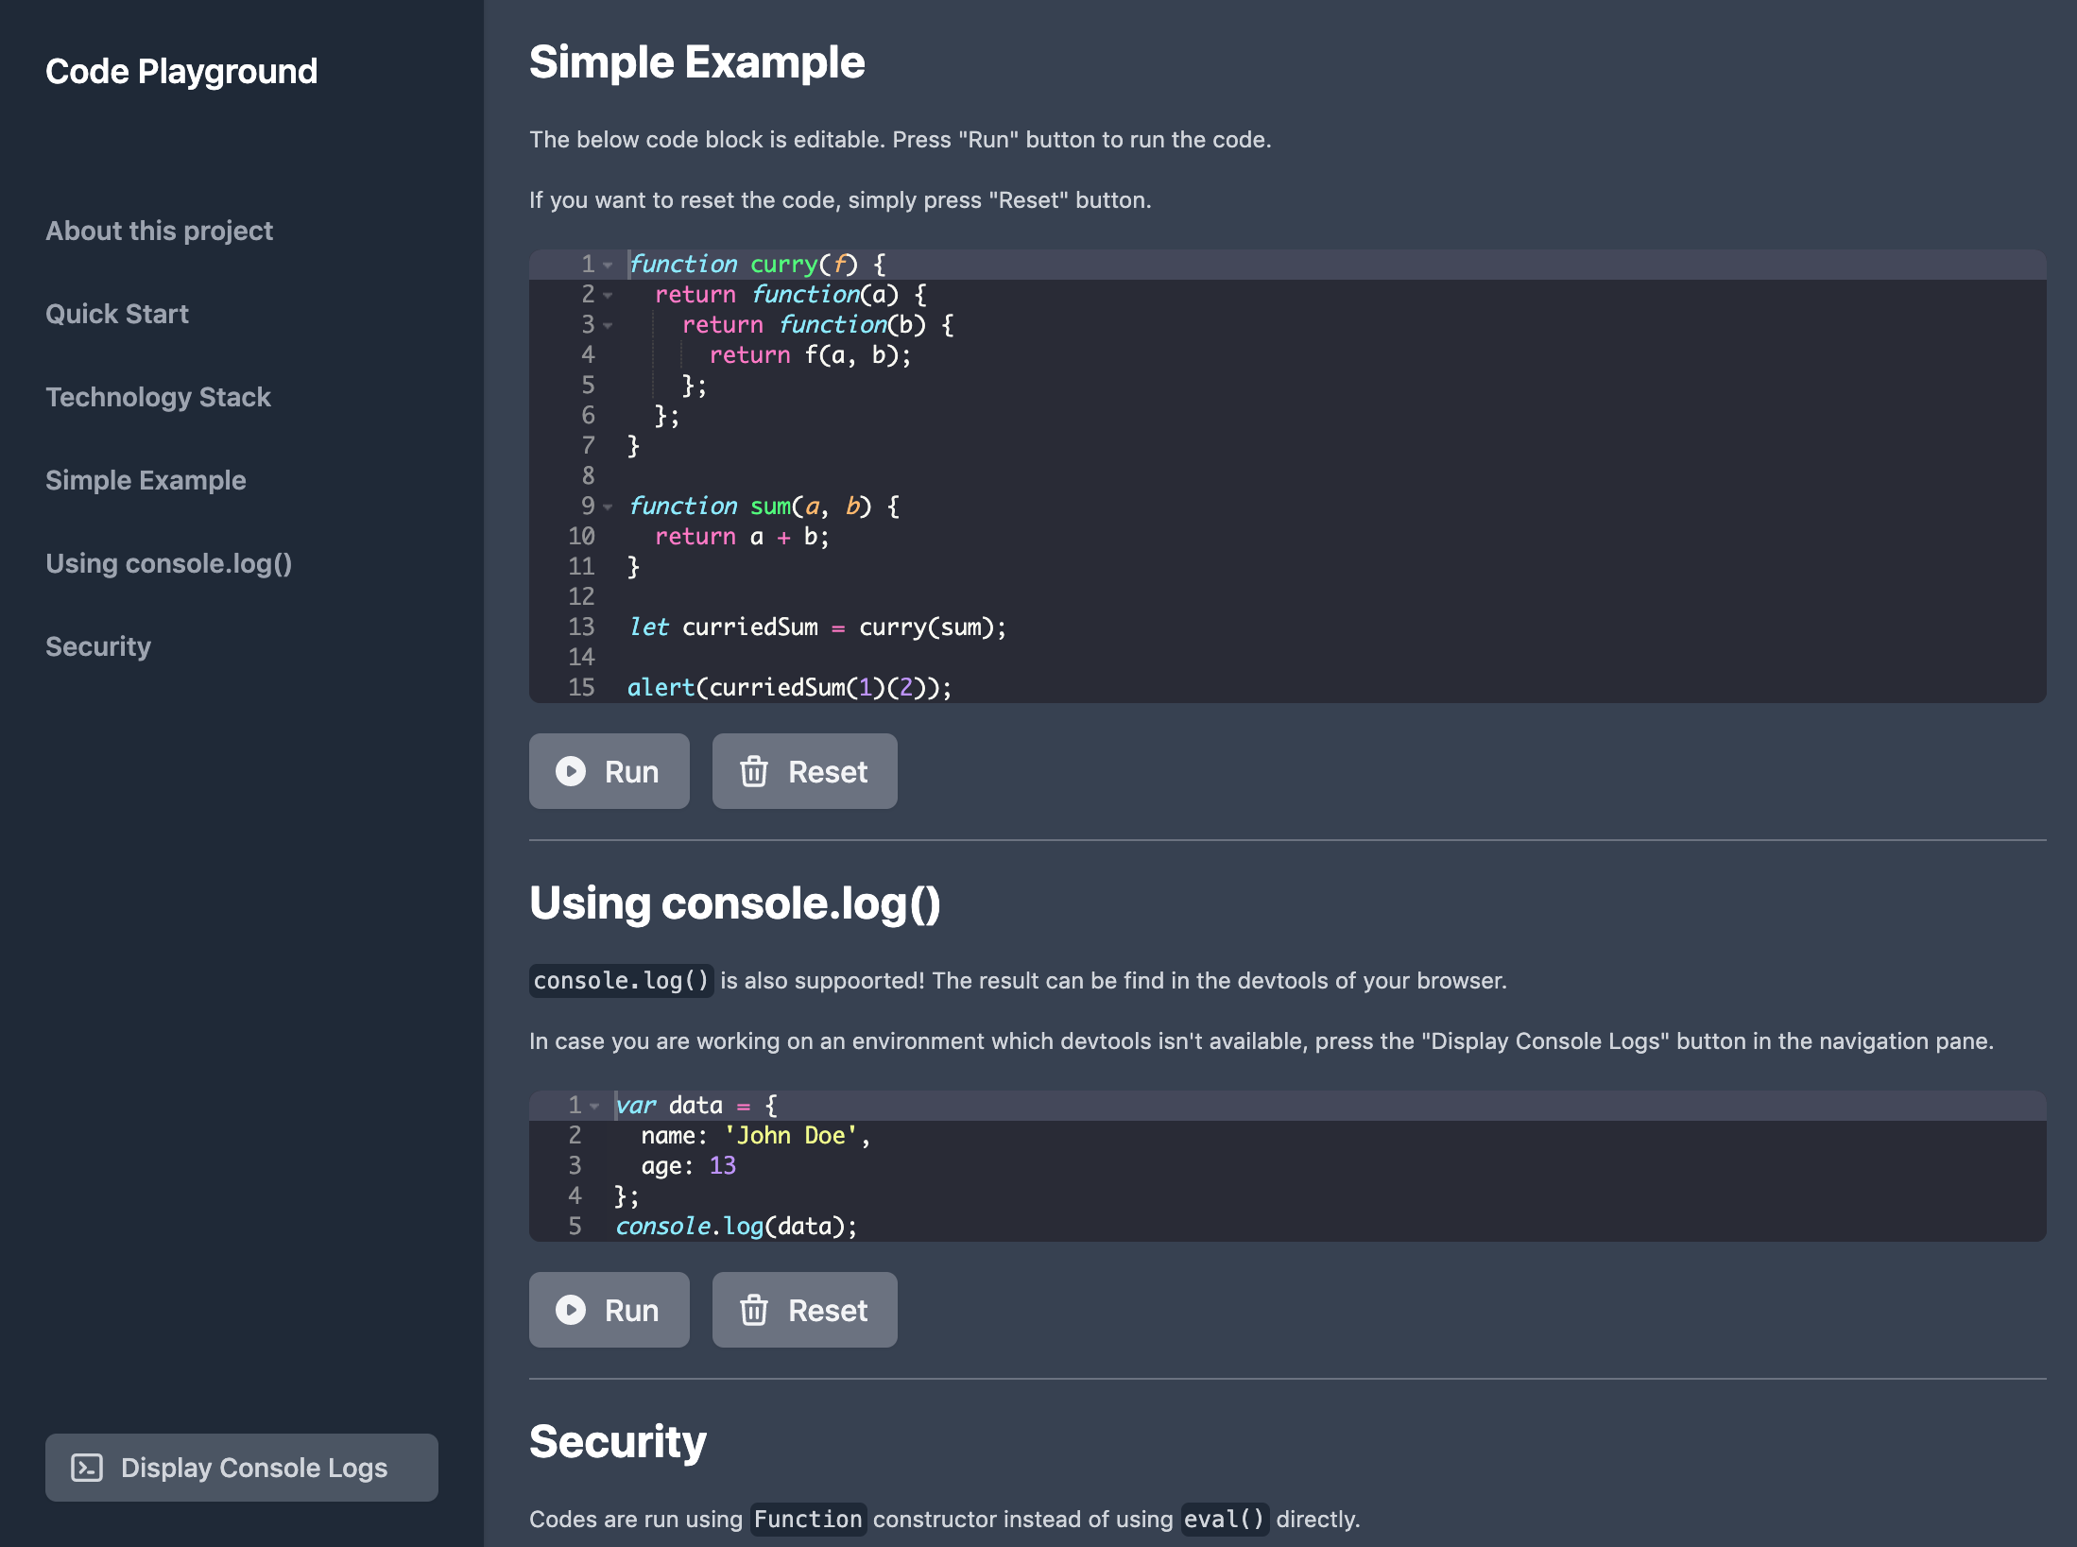The height and width of the screenshot is (1547, 2077).
Task: Collapse var data fold arrow in second editor
Action: 594,1107
